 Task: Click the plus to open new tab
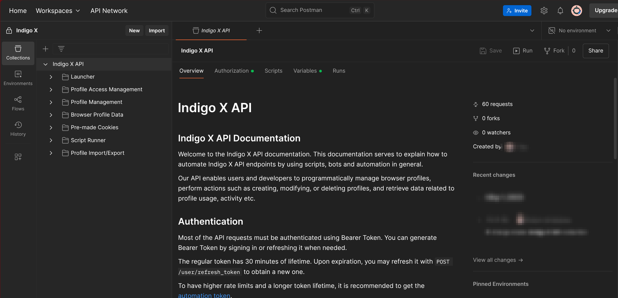259,30
